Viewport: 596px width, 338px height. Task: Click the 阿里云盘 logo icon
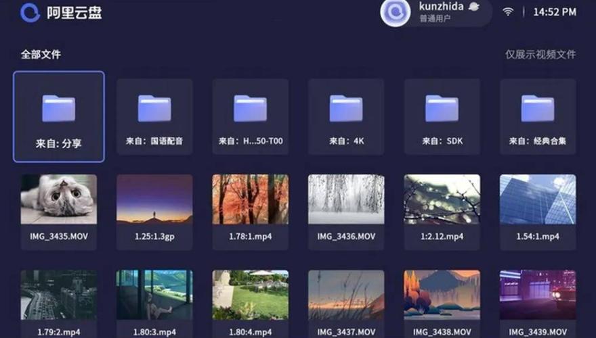(x=30, y=13)
